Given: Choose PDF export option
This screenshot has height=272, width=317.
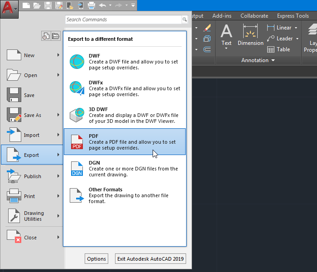Looking at the screenshot, I should click(125, 141).
